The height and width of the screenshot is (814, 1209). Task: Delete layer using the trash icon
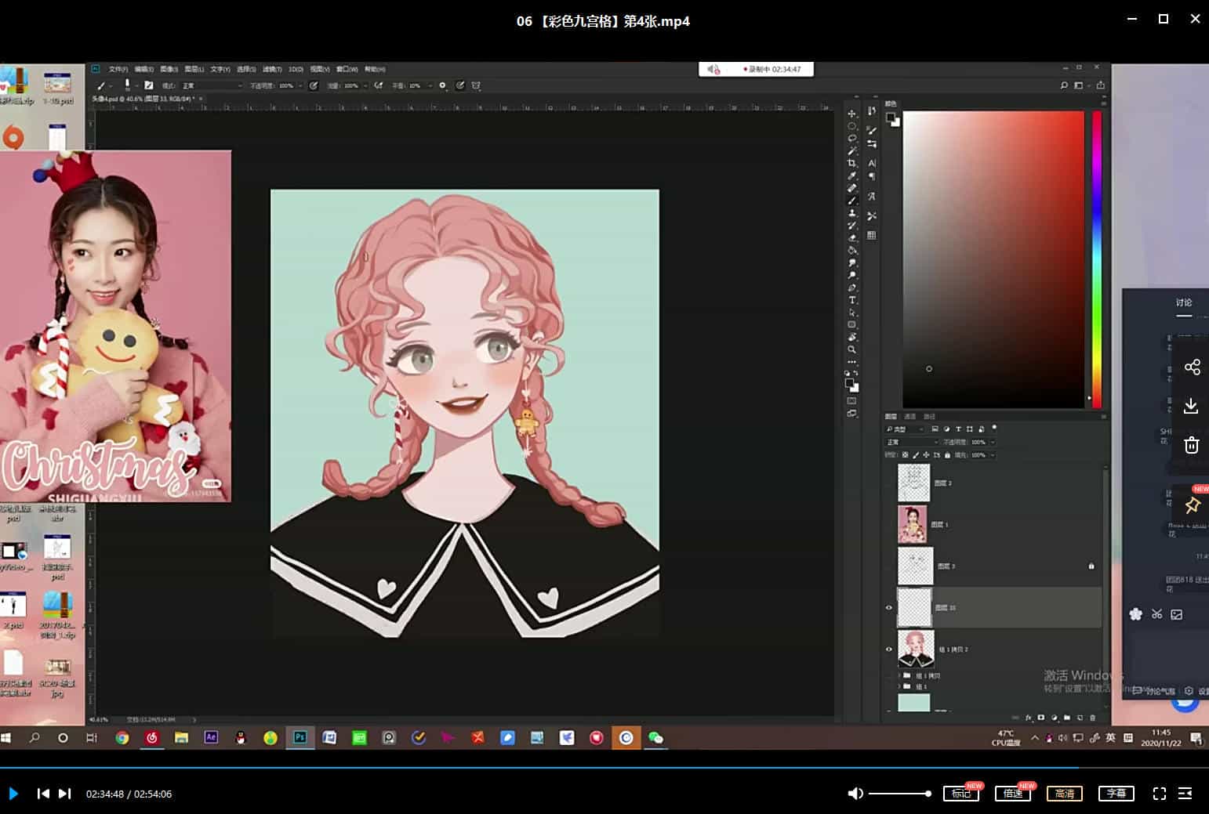(1092, 716)
